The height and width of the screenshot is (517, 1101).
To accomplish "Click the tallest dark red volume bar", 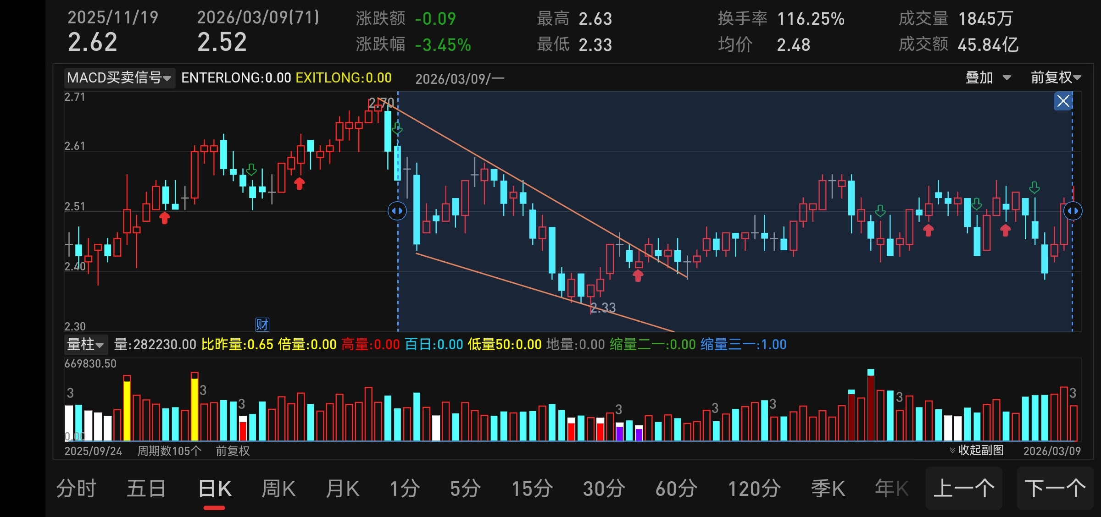I will pos(870,406).
